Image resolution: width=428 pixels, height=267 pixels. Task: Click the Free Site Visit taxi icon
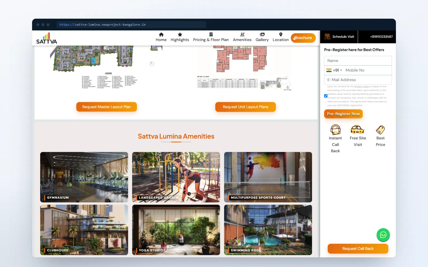[358, 130]
